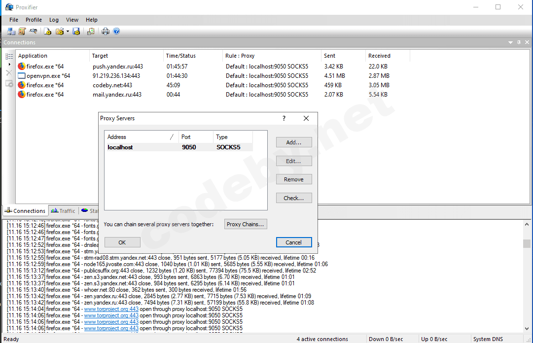
Task: Open the Log menu
Action: [54, 20]
